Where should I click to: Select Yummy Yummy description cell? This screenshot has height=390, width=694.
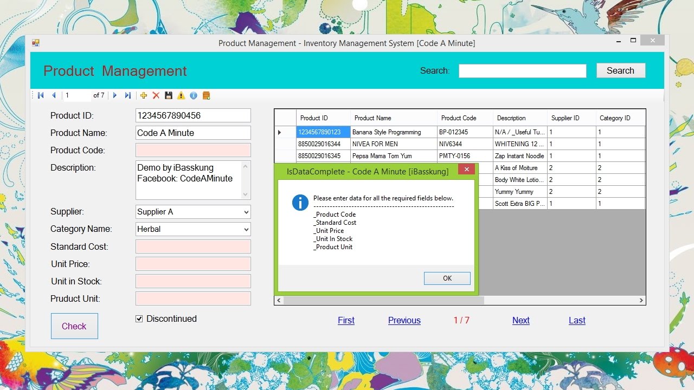click(x=520, y=192)
